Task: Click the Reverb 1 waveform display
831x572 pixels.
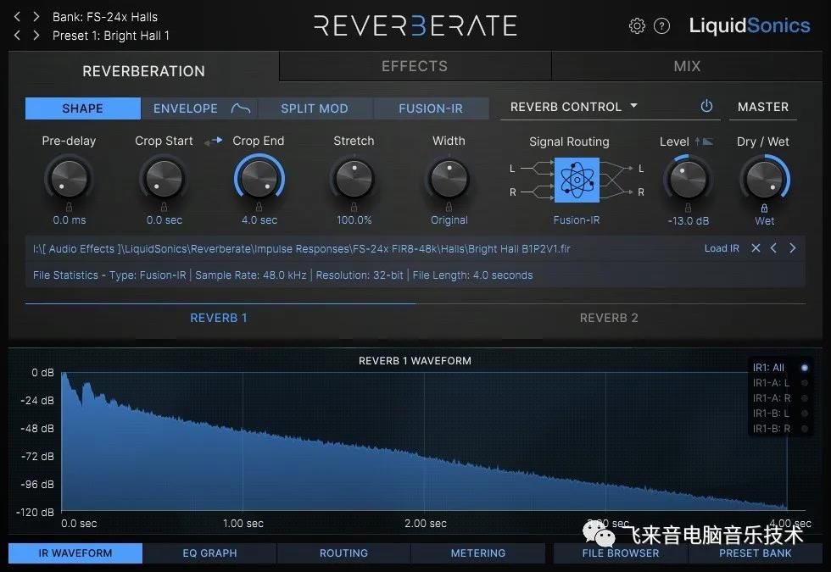Action: 424,441
